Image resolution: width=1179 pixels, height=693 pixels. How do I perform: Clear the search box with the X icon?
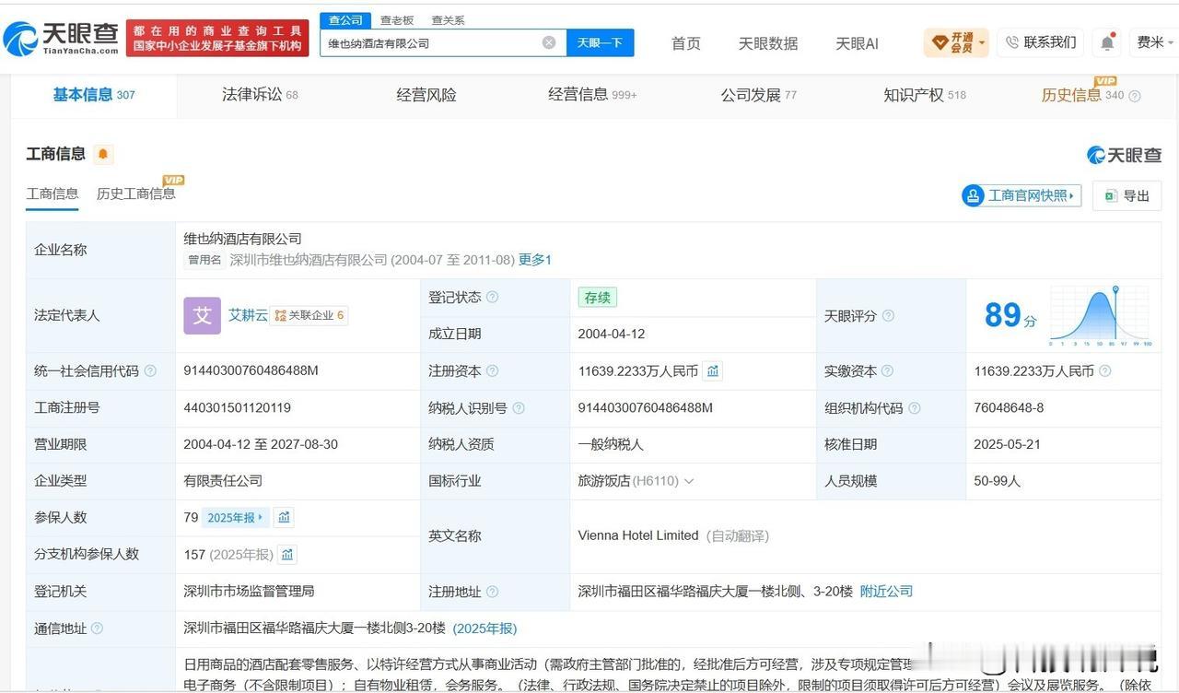tap(549, 42)
